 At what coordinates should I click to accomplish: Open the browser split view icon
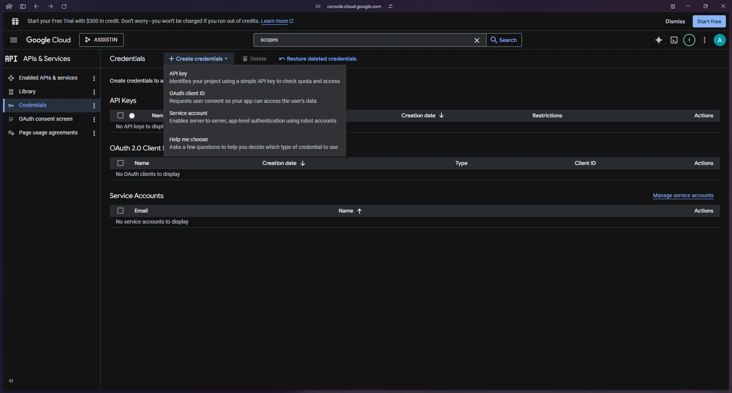click(673, 6)
